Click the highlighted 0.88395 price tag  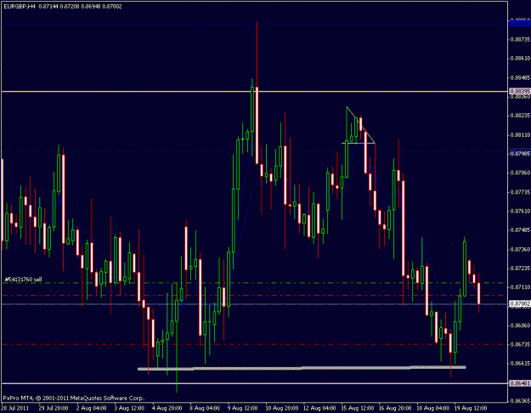click(x=520, y=92)
